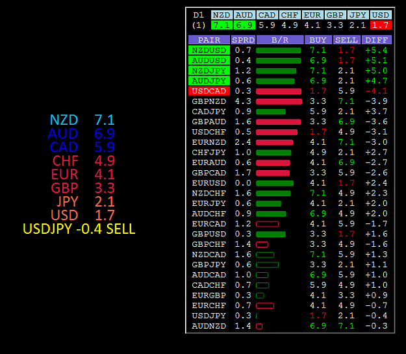406x354 pixels.
Task: Click the DIFF column header
Action: coord(377,40)
